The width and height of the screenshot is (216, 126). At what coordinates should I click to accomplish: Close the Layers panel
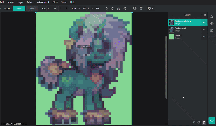pyautogui.click(x=205, y=15)
